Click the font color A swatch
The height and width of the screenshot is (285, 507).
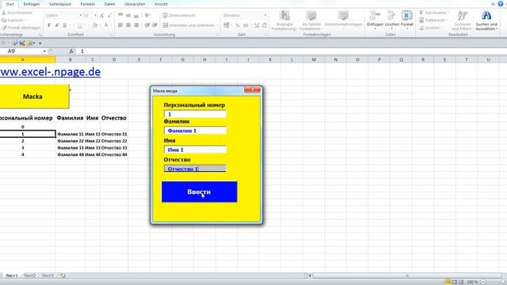(105, 25)
